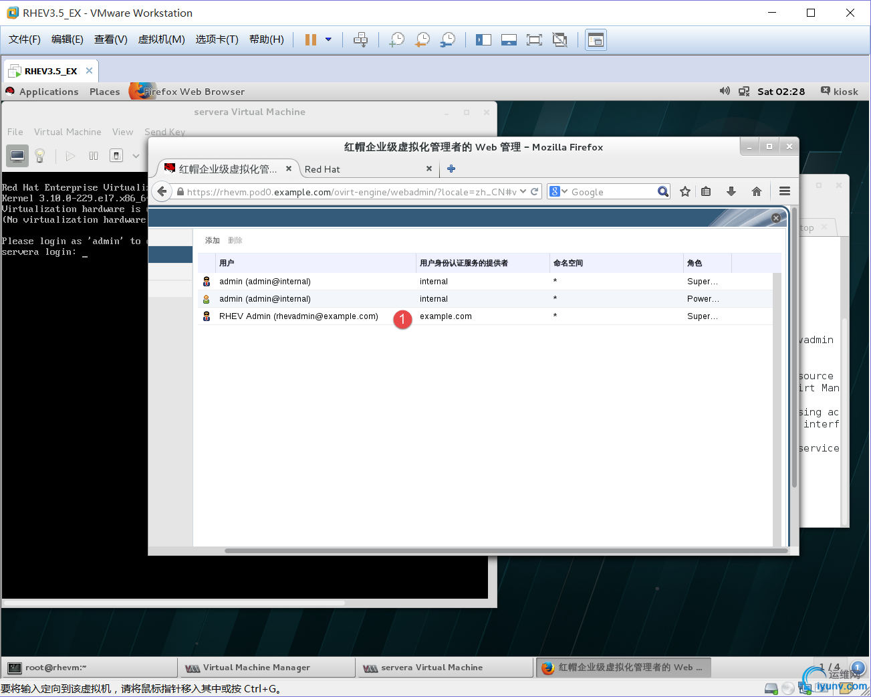Go to the Firefox home page
871x697 pixels.
pos(757,191)
